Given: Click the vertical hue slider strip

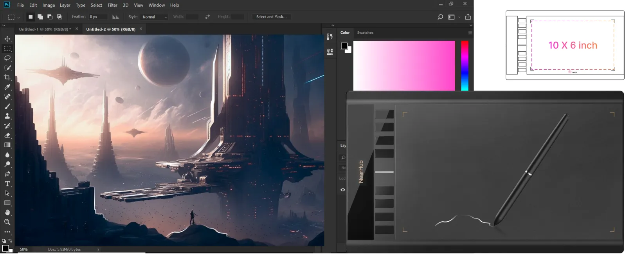Looking at the screenshot, I should click(465, 66).
